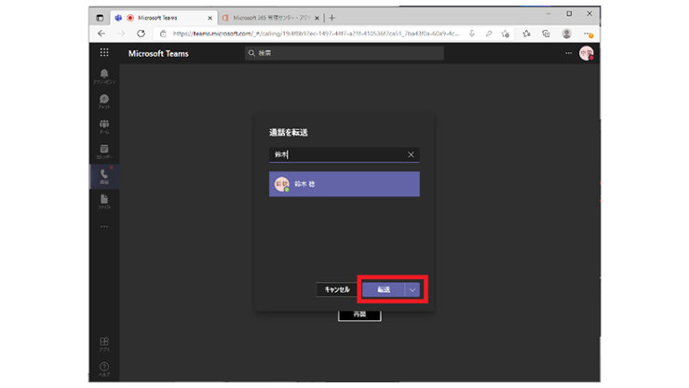
Task: Go back in the browser
Action: (x=101, y=33)
